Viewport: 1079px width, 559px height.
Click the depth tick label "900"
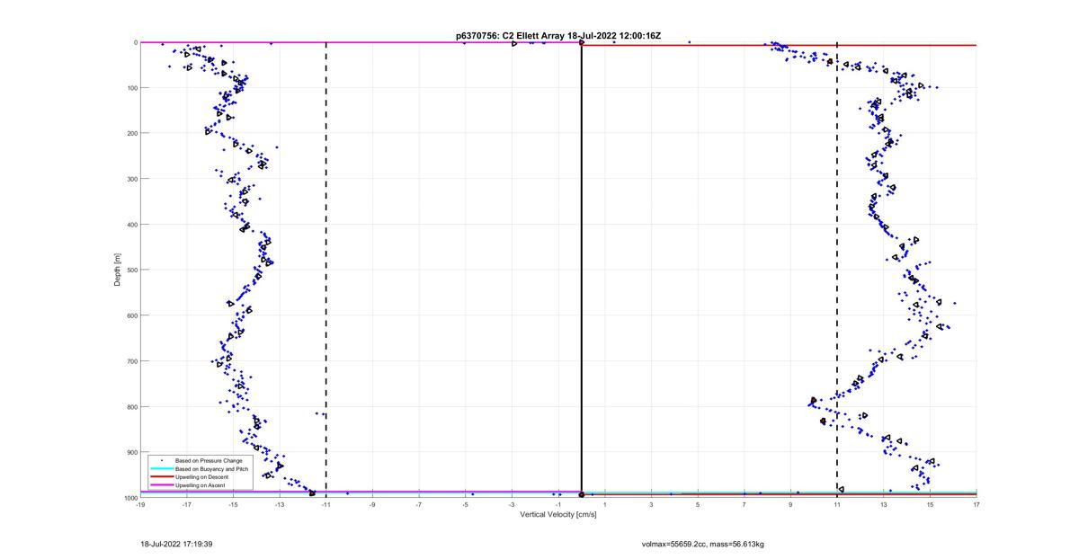click(131, 452)
